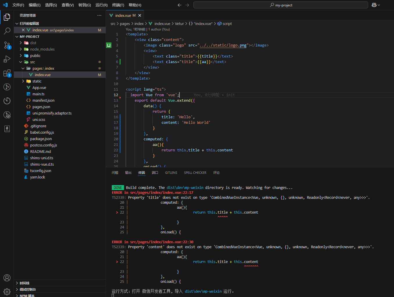Click the navigate back arrow

coord(179,5)
